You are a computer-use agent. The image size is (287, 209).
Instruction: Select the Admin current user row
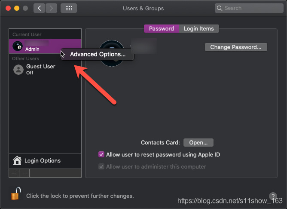pyautogui.click(x=45, y=46)
